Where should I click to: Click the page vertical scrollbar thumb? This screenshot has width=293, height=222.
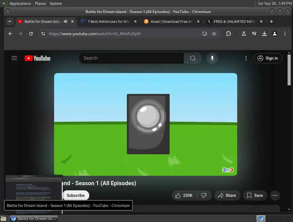point(289,70)
